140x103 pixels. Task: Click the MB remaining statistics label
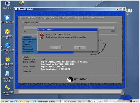28,47
